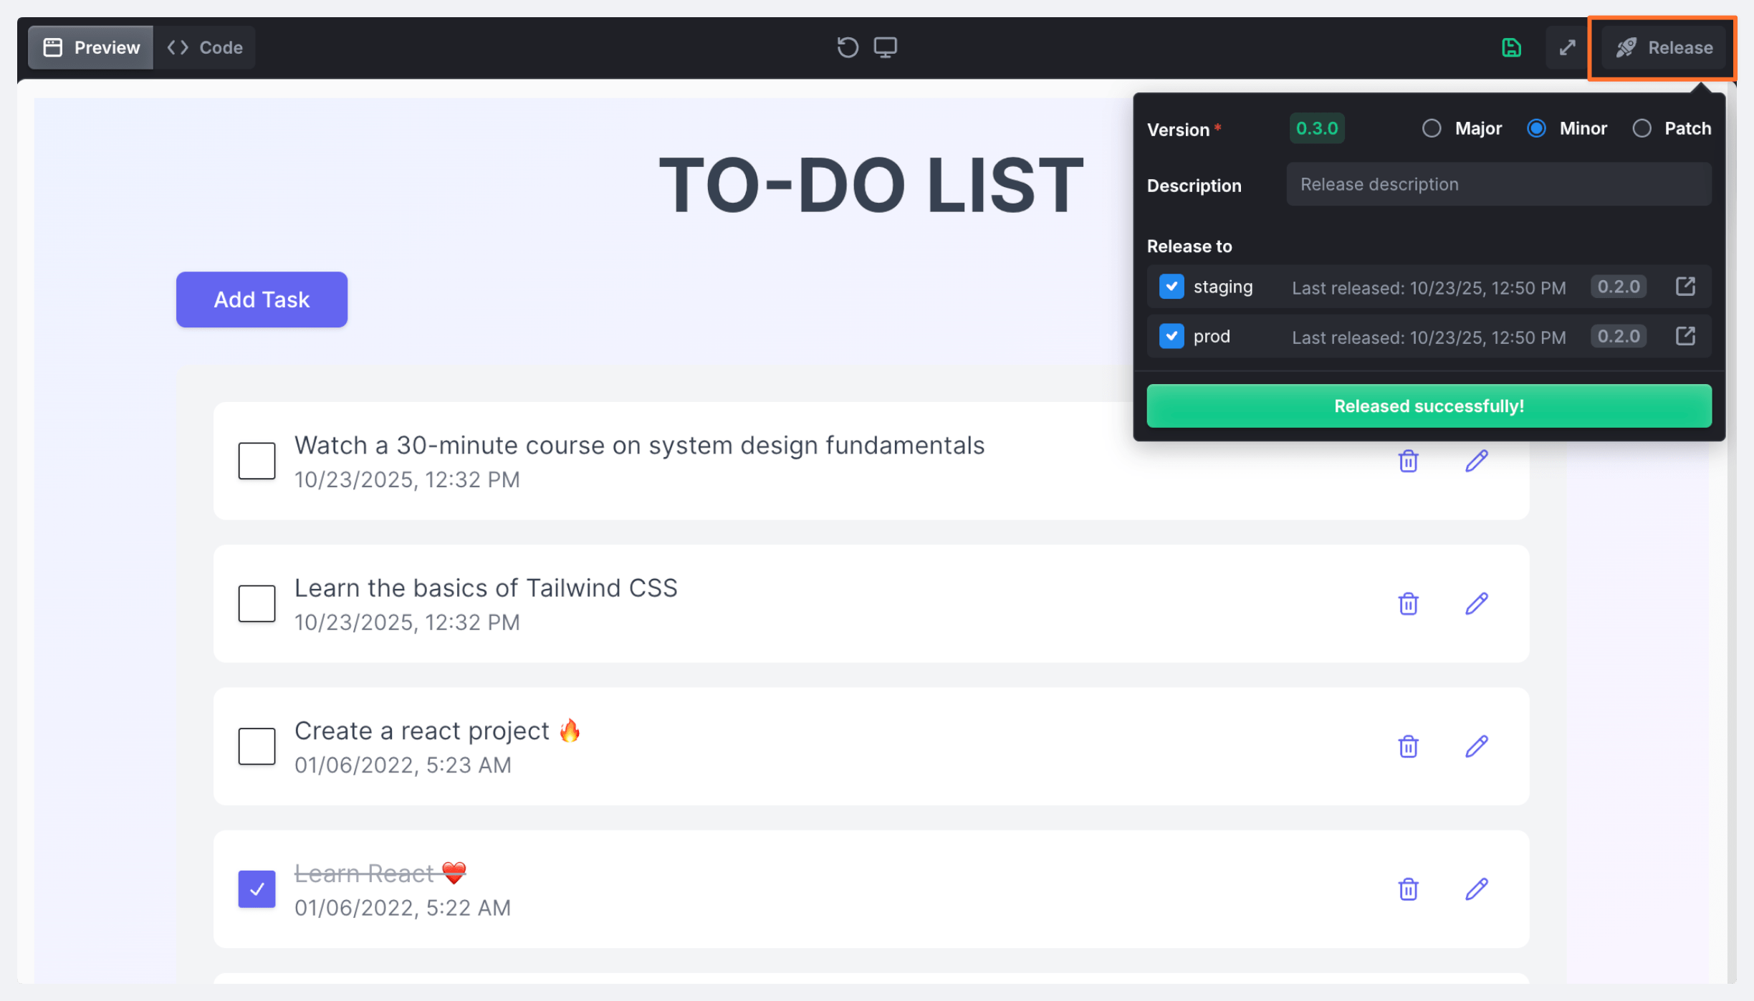Select the Major version radio button
Image resolution: width=1754 pixels, height=1001 pixels.
(1432, 128)
